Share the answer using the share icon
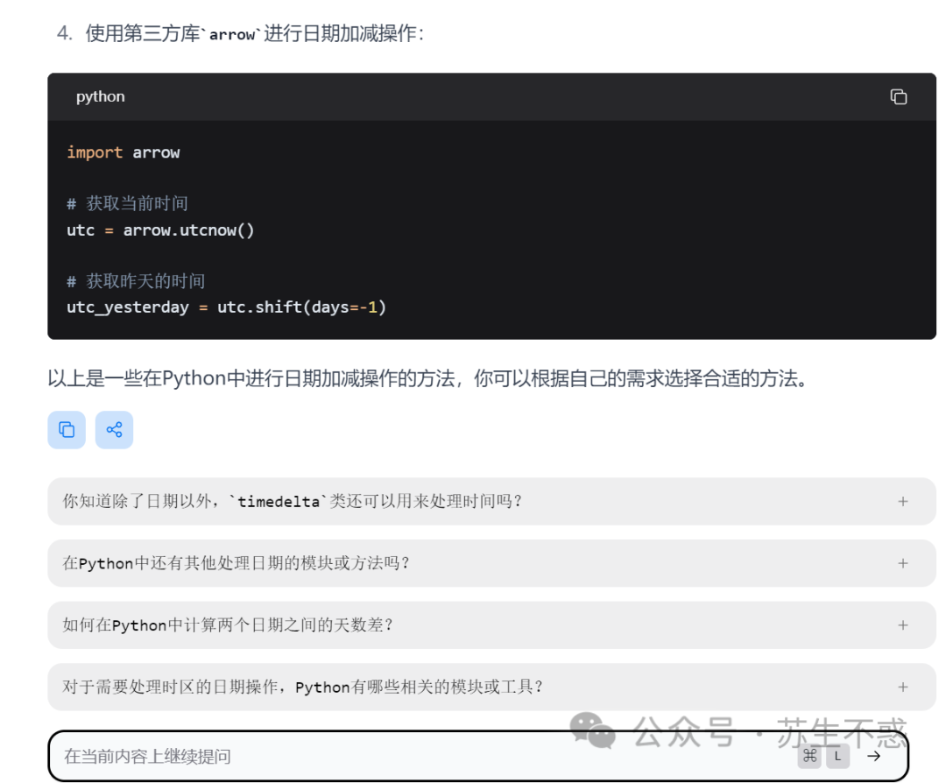This screenshot has height=783, width=946. point(114,430)
